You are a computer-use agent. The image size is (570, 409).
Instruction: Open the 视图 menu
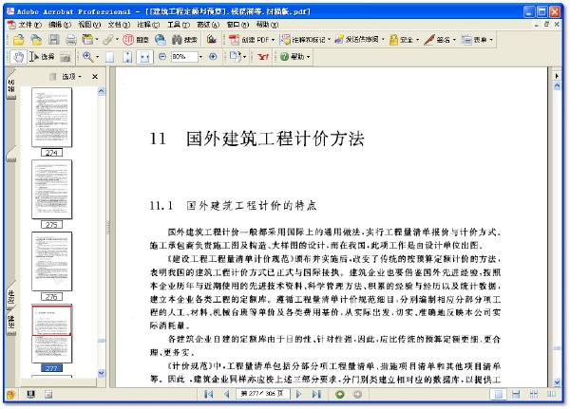pyautogui.click(x=89, y=25)
